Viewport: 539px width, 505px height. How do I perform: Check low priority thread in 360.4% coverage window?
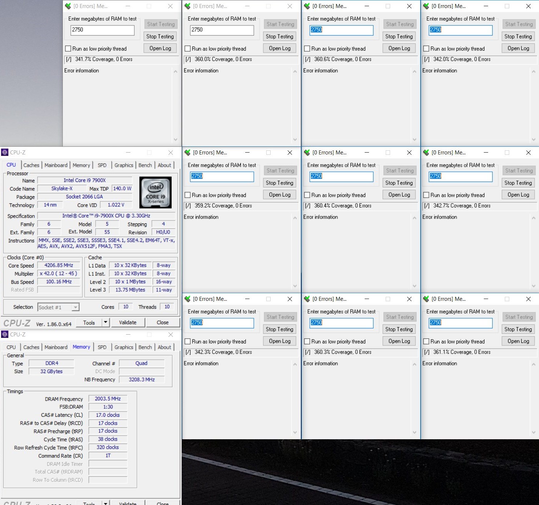[306, 195]
